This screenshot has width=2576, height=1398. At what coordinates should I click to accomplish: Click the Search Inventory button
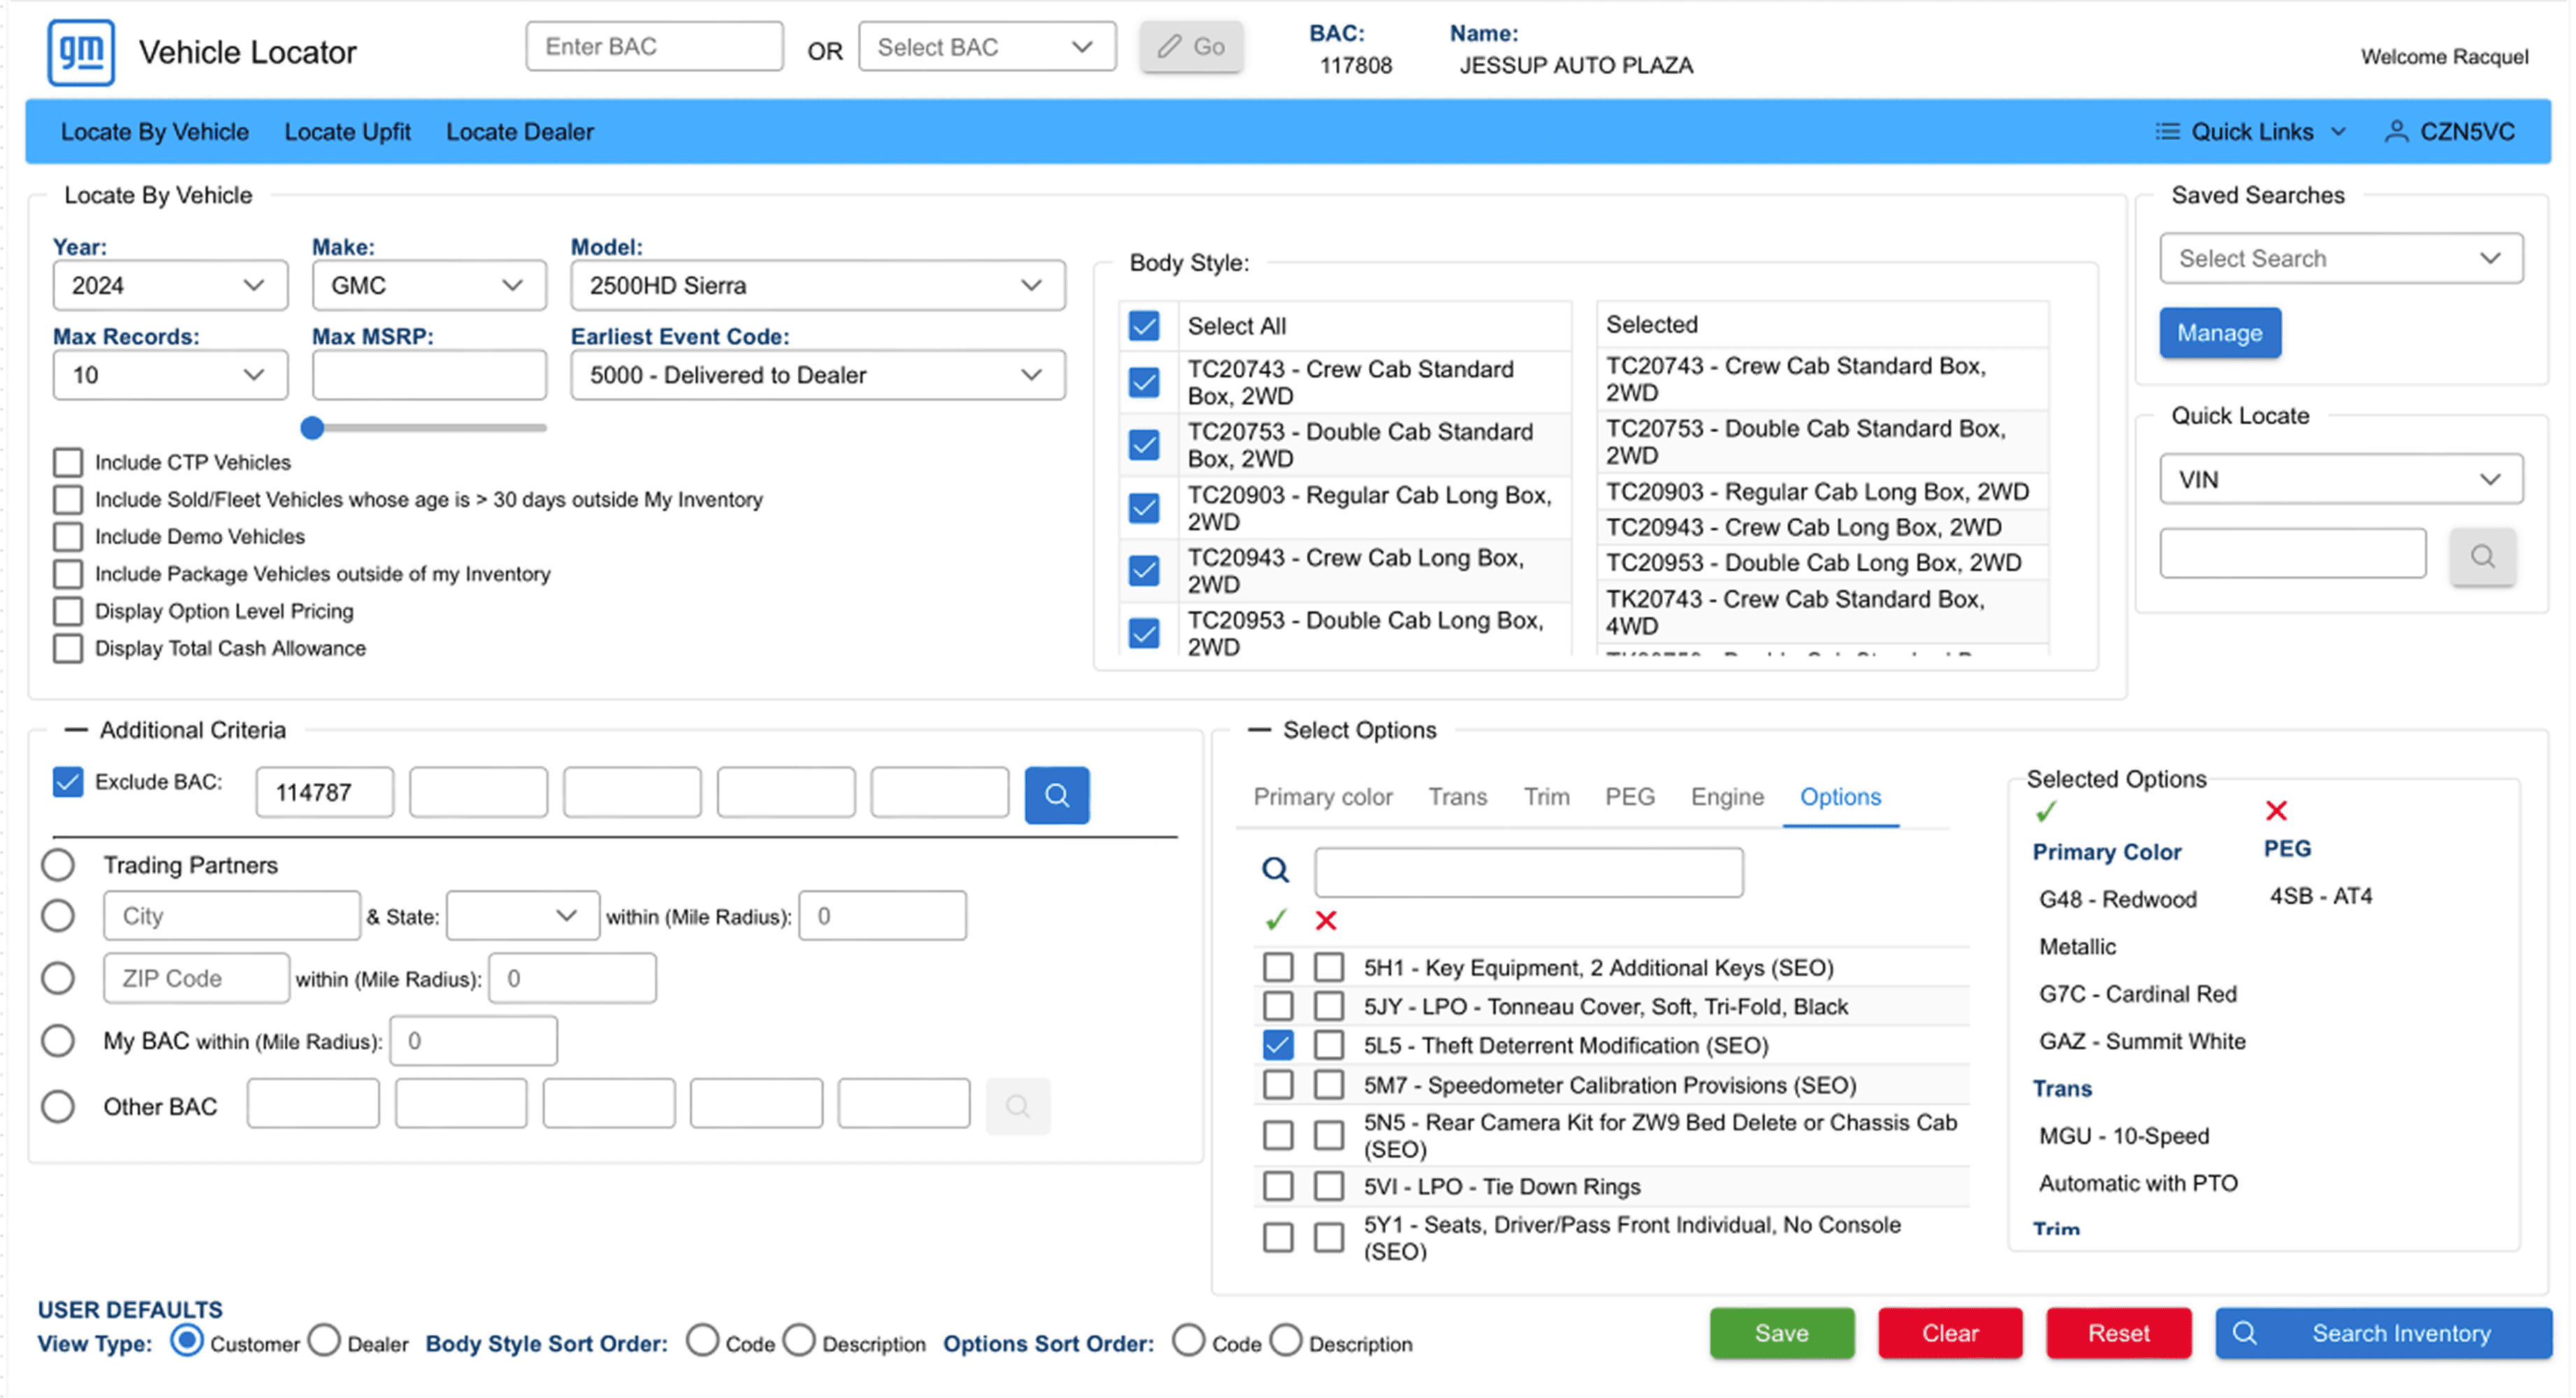(x=2382, y=1333)
